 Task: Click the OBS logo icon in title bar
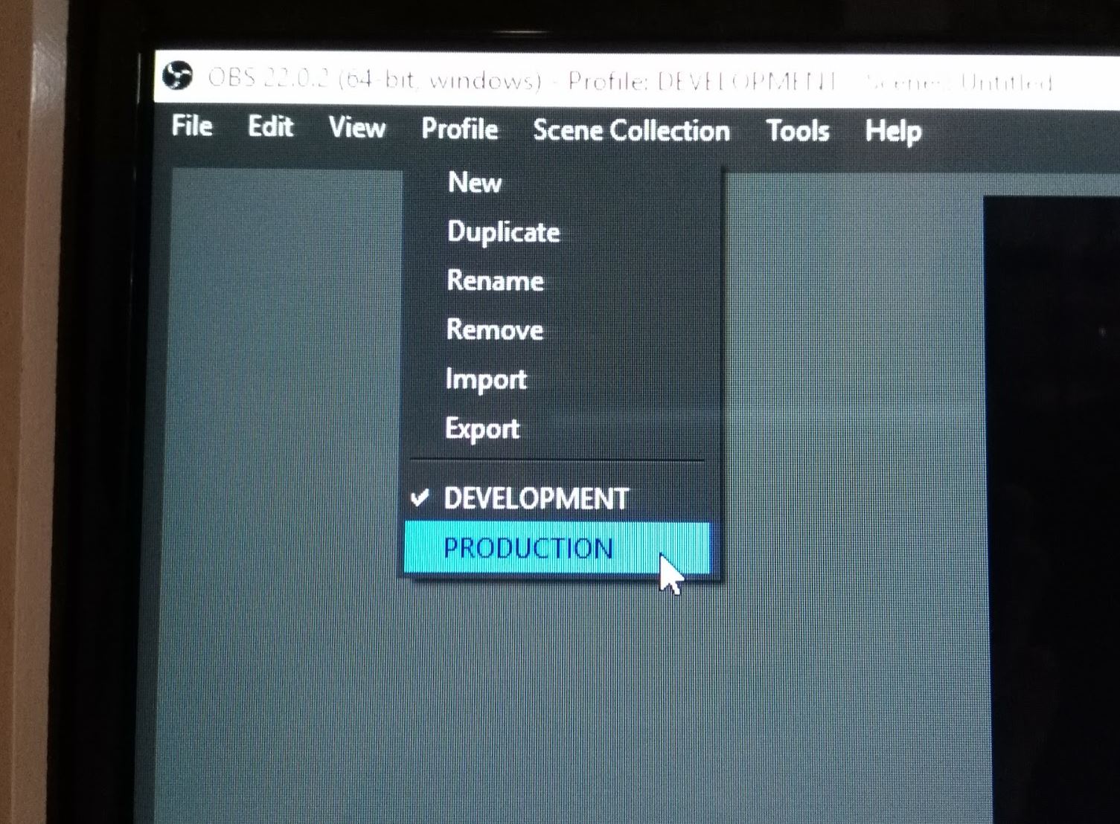coord(177,76)
